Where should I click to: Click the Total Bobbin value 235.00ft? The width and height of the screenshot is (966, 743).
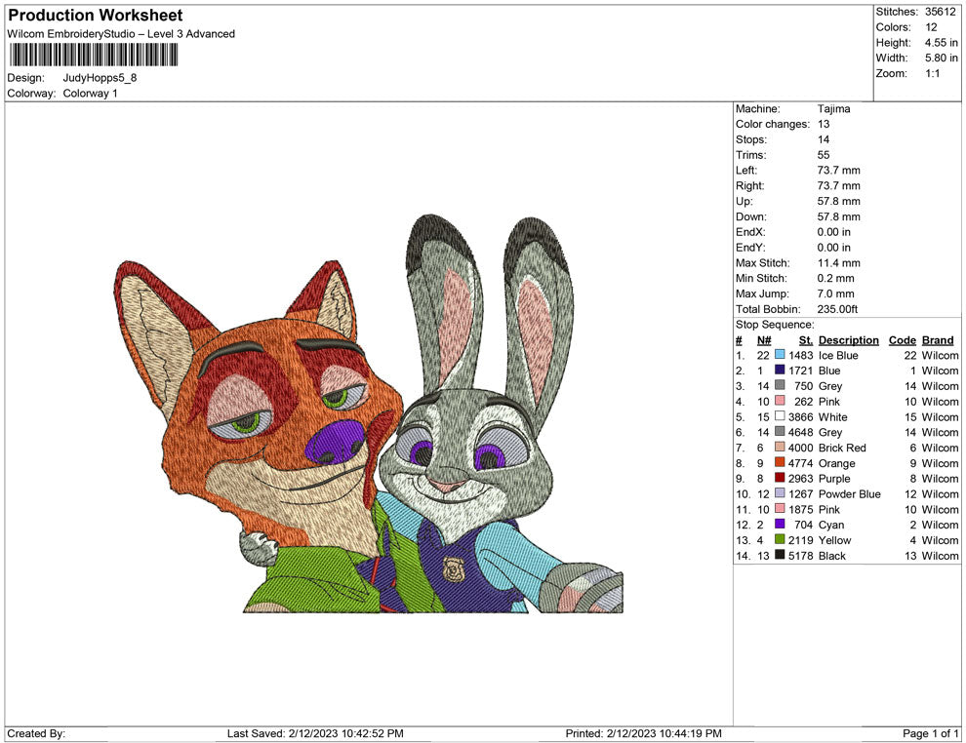click(837, 309)
